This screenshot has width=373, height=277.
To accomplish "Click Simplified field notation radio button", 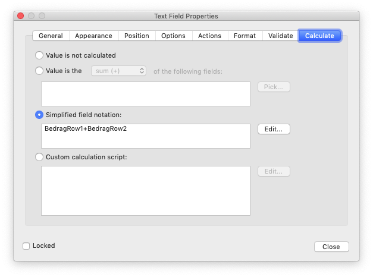I will (x=39, y=115).
